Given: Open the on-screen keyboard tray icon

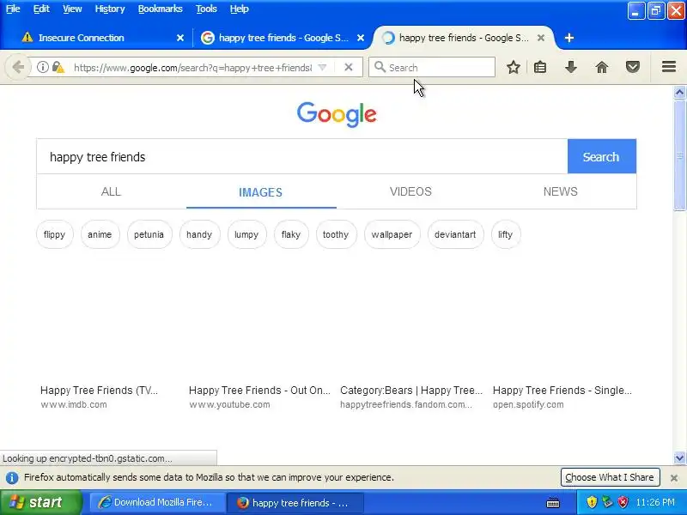Looking at the screenshot, I should (x=553, y=502).
